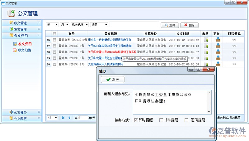Click the form download icon in row 16
Screen dimensions: 249x141
pyautogui.click(x=206, y=40)
